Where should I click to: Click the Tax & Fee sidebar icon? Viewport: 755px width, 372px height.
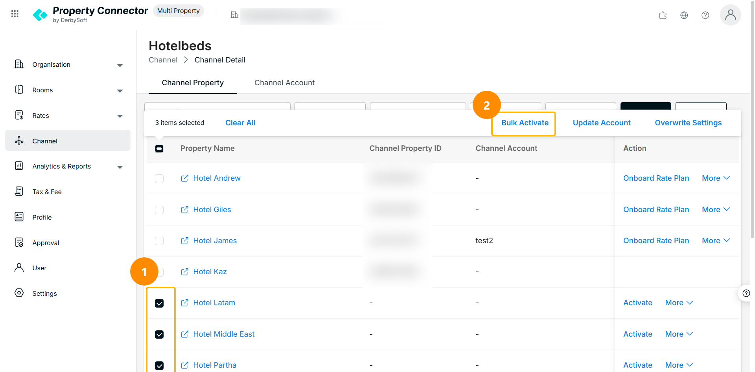pos(19,191)
